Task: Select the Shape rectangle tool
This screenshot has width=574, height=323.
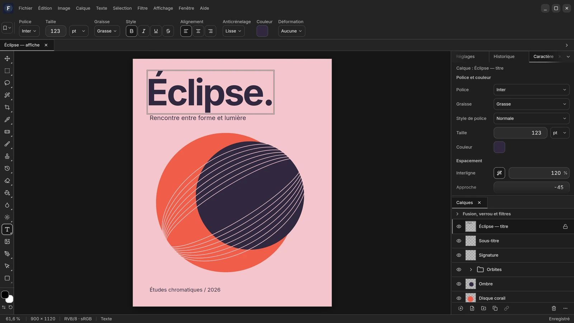Action: coord(7,278)
